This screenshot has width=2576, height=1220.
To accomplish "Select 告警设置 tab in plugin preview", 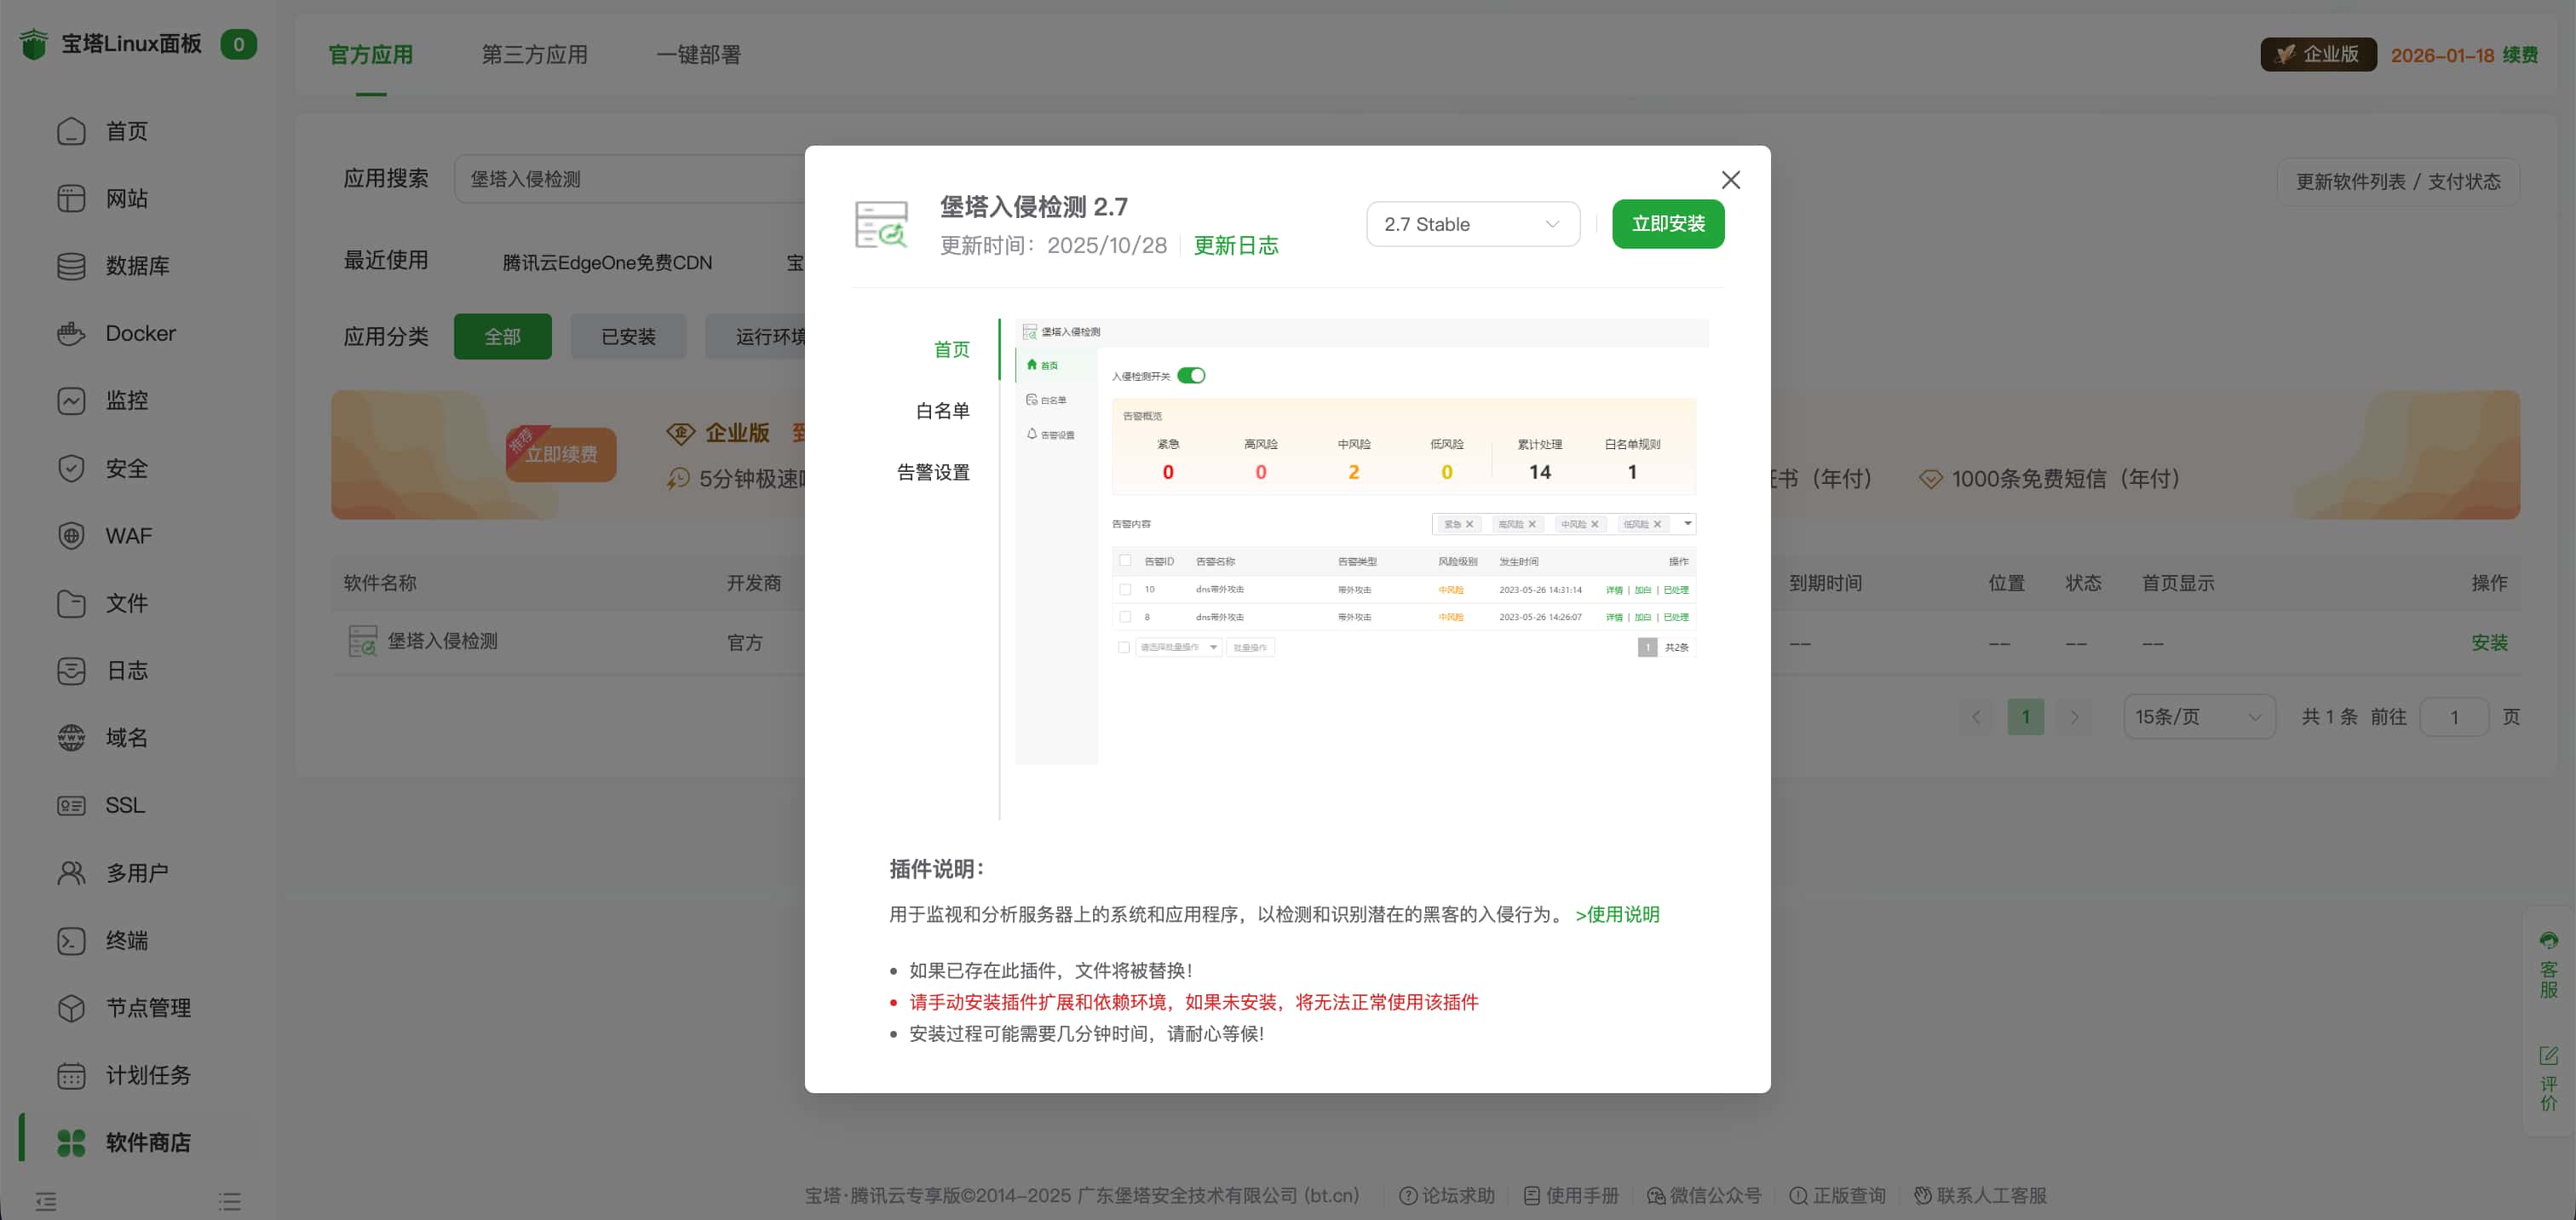I will click(932, 472).
